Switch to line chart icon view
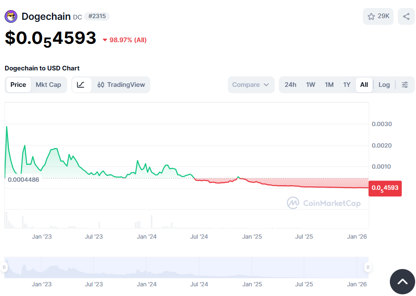The height and width of the screenshot is (296, 416). [x=81, y=85]
